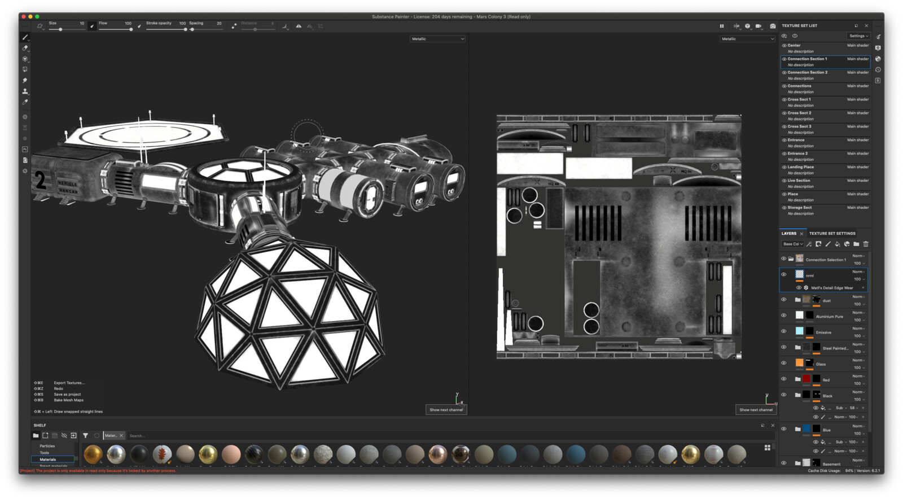This screenshot has height=499, width=903.
Task: Switch to Layers tab
Action: tap(789, 233)
